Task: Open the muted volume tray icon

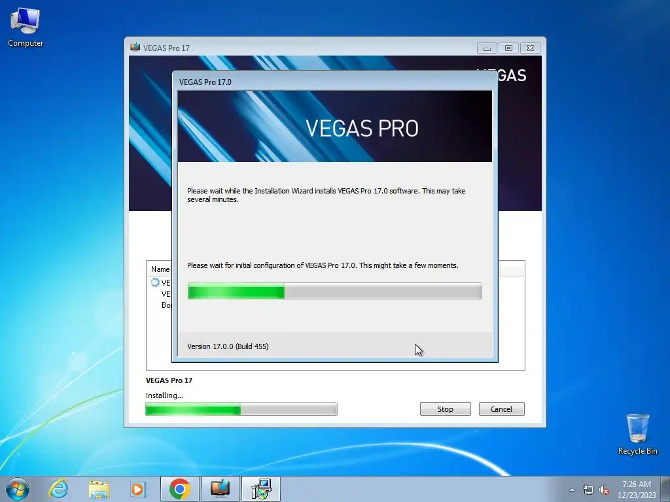Action: [x=604, y=490]
